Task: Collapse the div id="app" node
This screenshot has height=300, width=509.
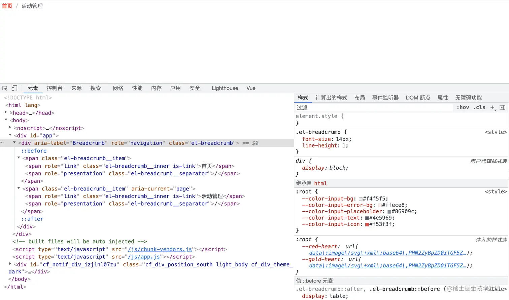Action: pyautogui.click(x=10, y=135)
